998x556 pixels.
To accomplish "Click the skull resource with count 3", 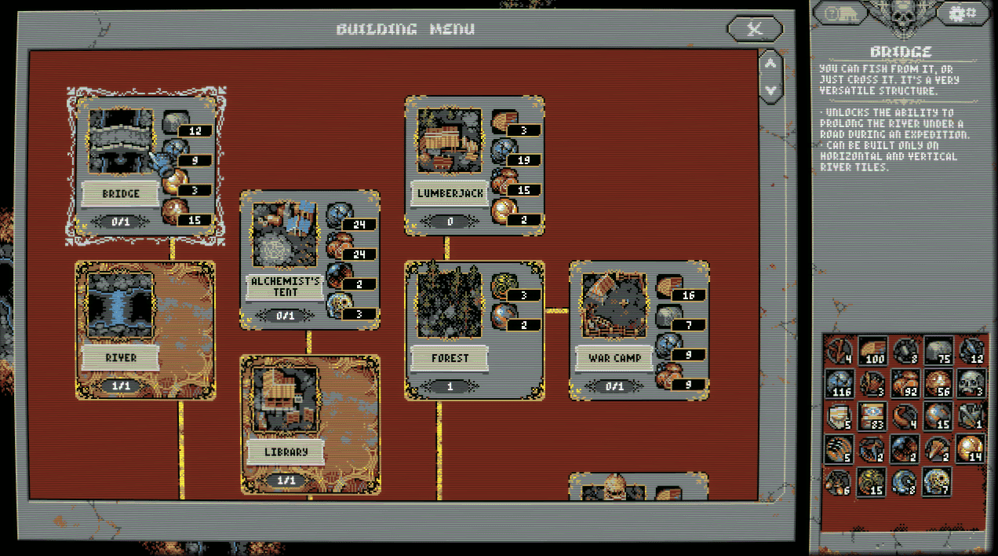I will [x=971, y=383].
